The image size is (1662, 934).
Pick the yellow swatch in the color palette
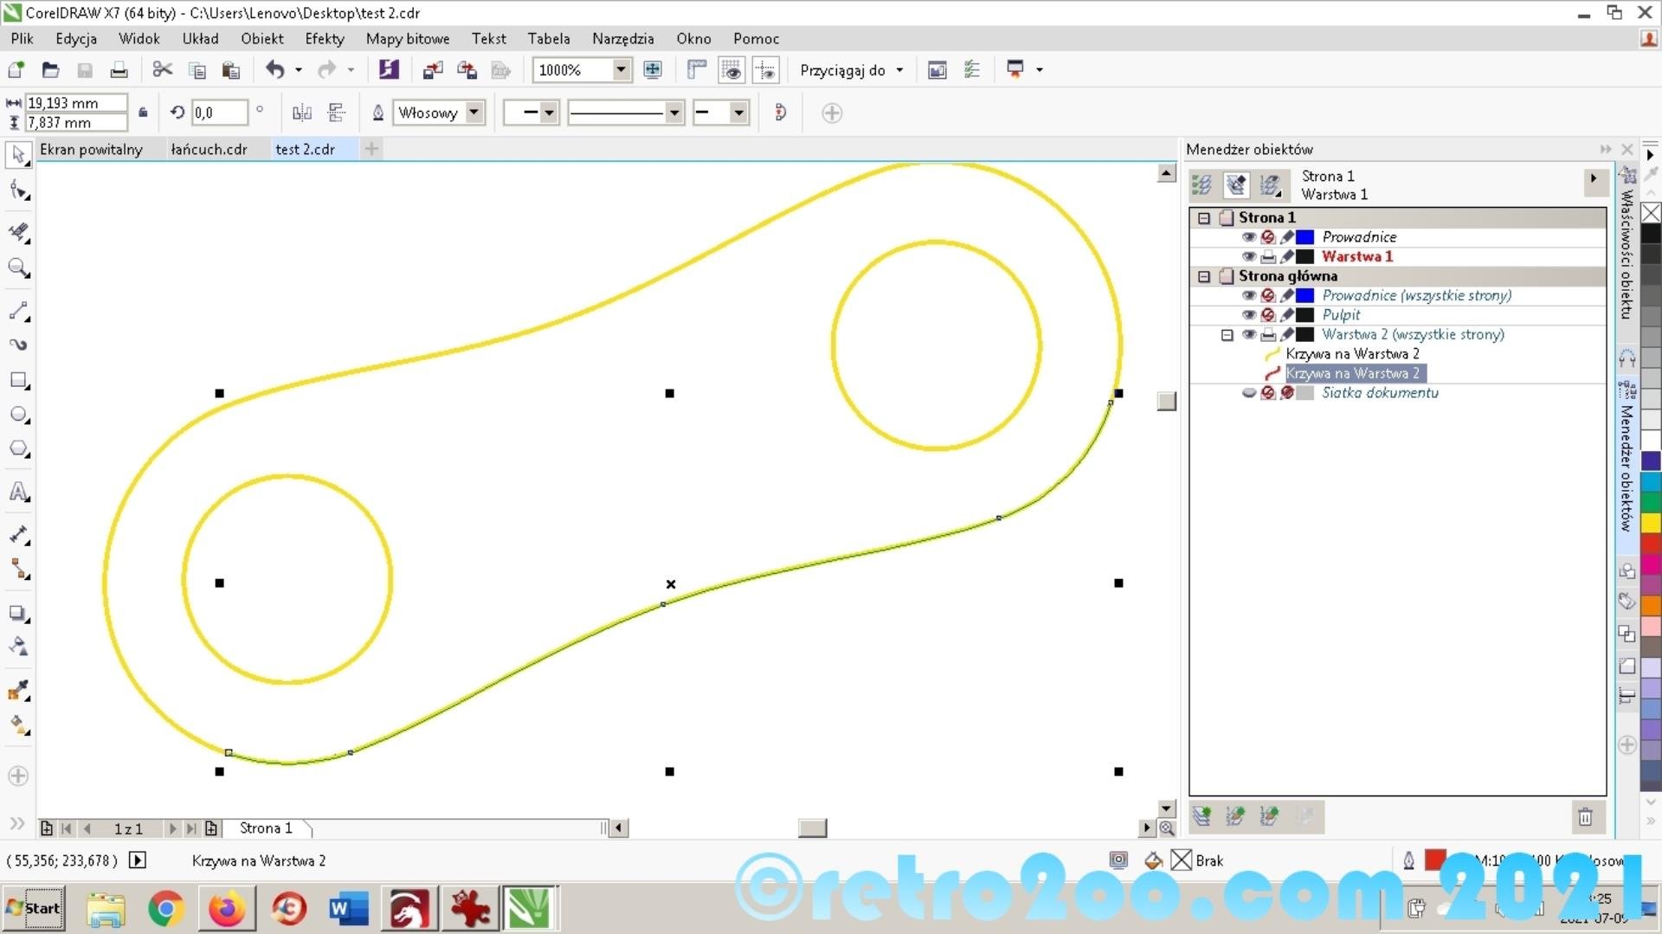coord(1651,522)
